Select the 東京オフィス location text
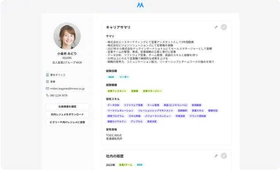Screen dimensions: 280x170 [x=58, y=75]
